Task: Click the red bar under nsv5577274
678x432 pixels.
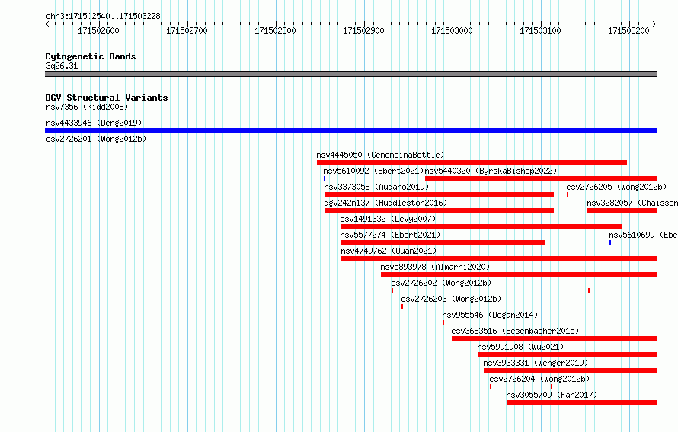Action: click(443, 242)
